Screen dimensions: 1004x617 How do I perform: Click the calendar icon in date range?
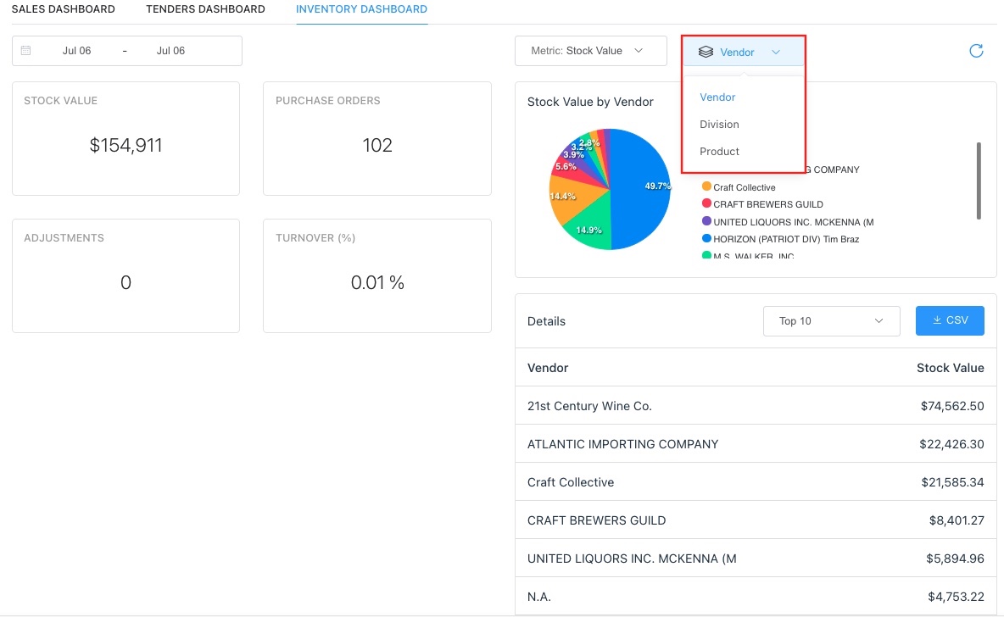click(x=26, y=51)
